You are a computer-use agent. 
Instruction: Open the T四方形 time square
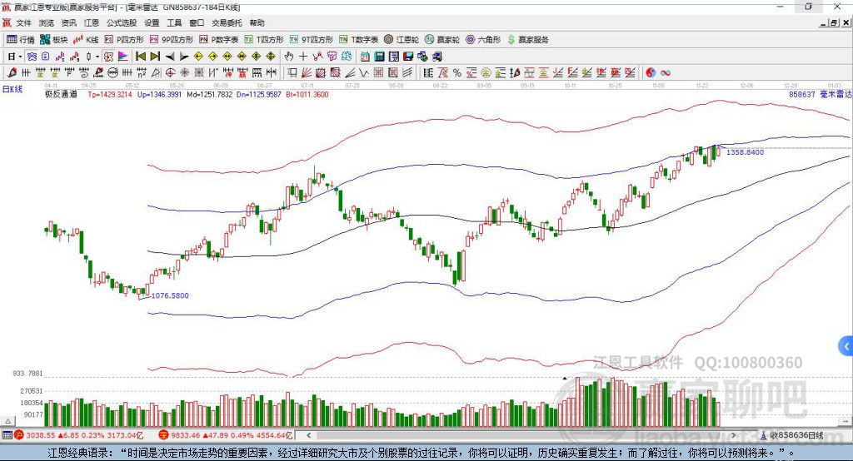[x=264, y=40]
